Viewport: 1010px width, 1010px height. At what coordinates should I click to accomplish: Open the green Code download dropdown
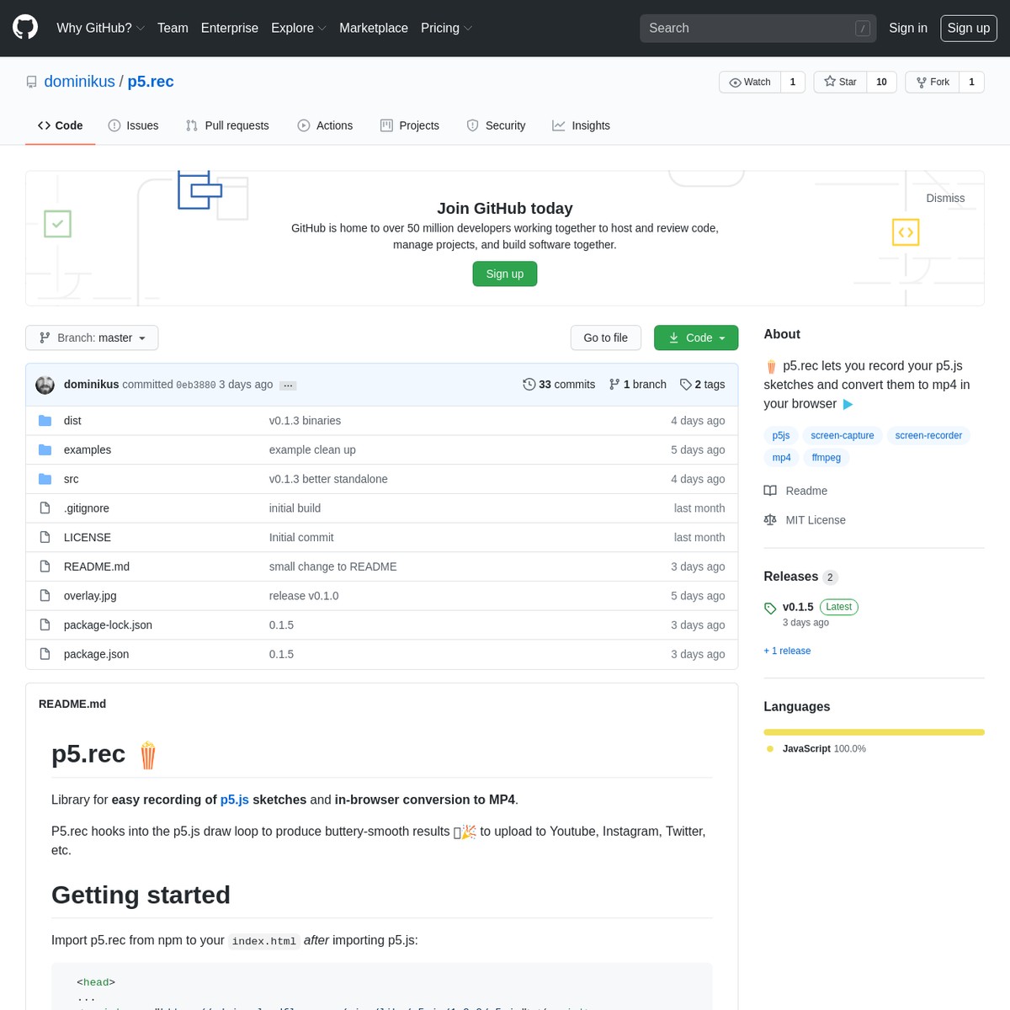[x=696, y=338]
